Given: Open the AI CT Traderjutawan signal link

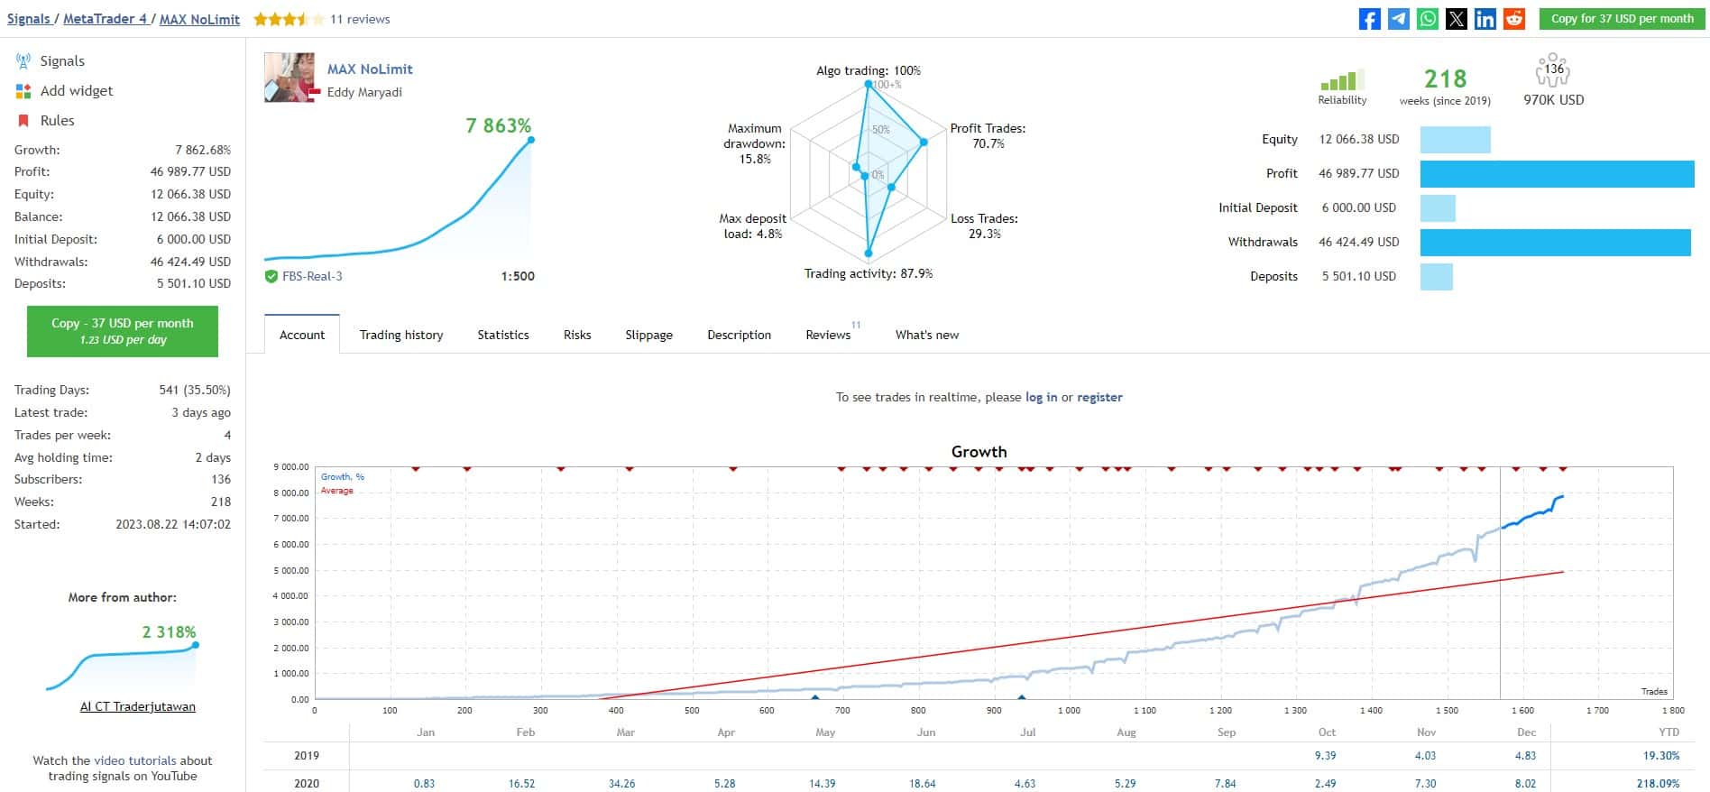Looking at the screenshot, I should [138, 707].
